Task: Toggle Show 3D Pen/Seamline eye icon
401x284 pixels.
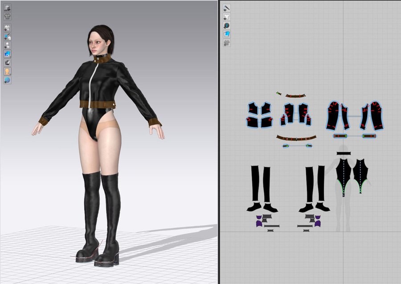Action: click(8, 37)
